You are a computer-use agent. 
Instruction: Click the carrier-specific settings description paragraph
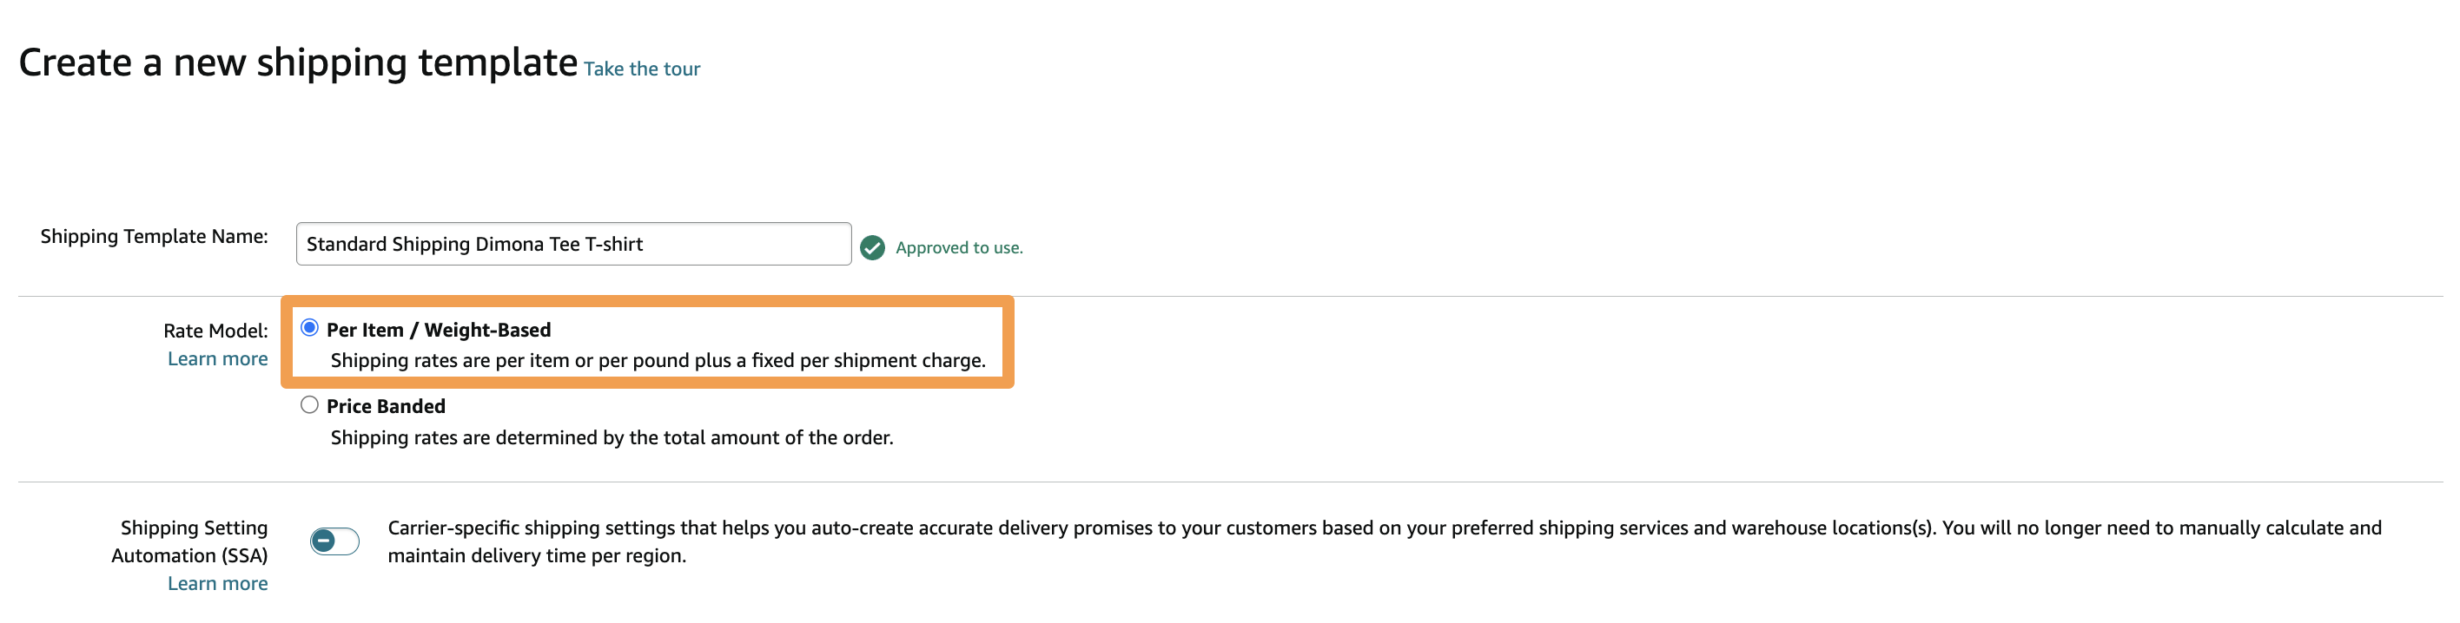(x=1146, y=540)
